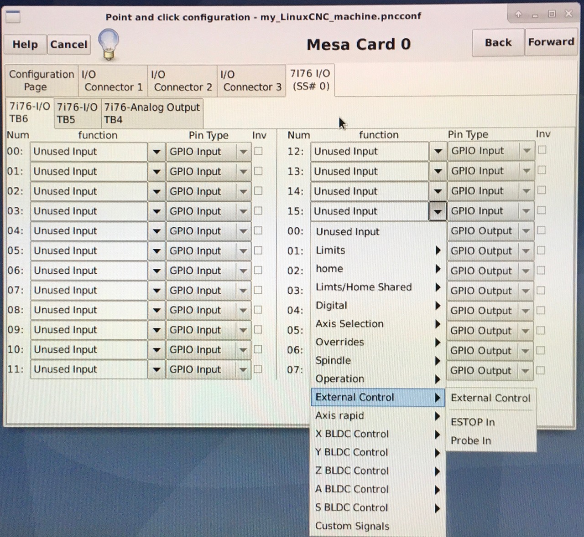
Task: Open the Axis rapid submenu
Action: [377, 416]
